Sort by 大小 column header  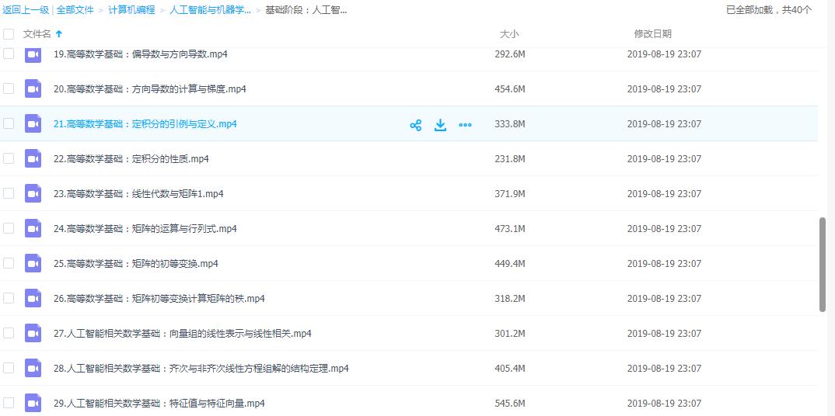tap(509, 34)
